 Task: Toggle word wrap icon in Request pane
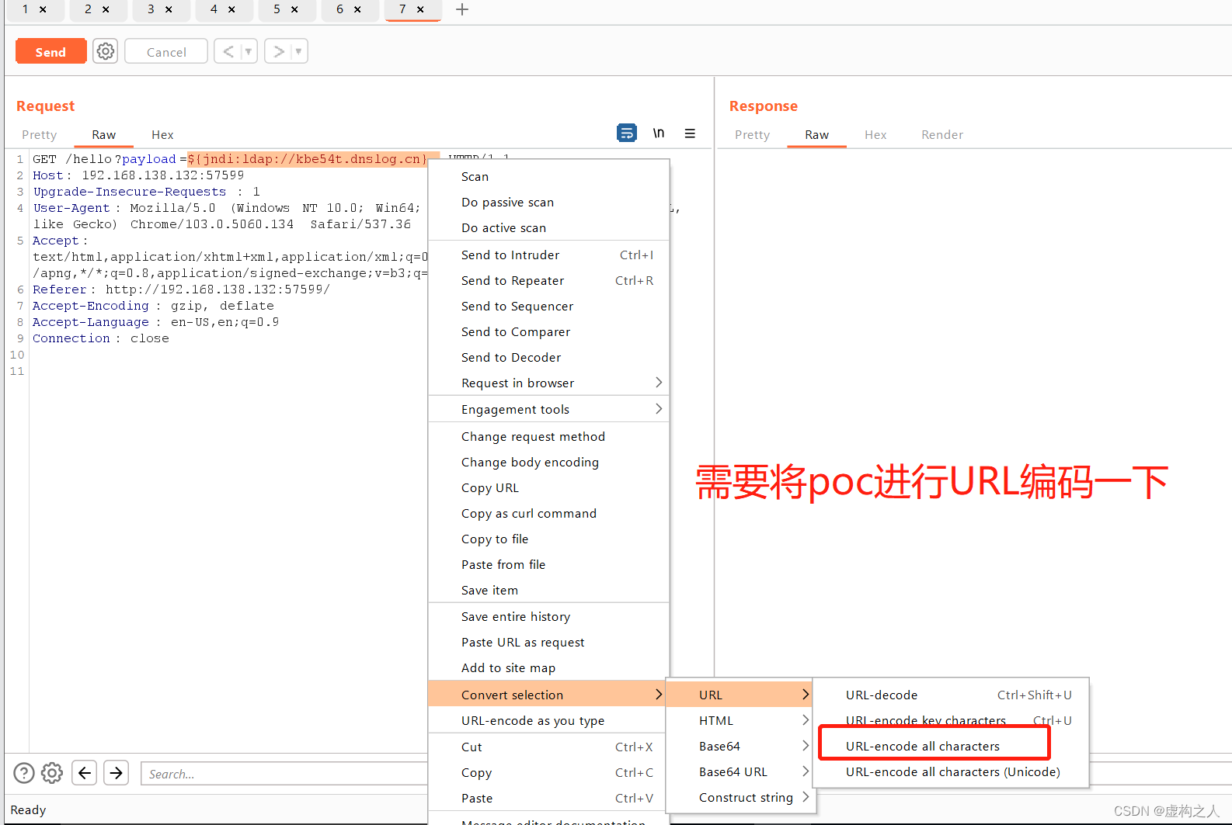(627, 133)
